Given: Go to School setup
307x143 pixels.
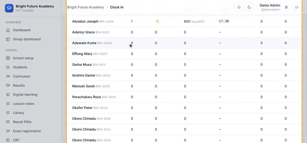Looking at the screenshot, I should tap(23, 58).
